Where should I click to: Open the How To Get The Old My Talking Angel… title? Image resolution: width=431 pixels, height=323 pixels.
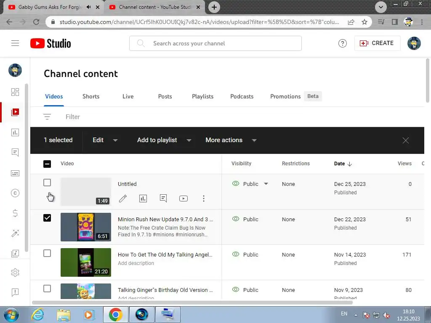pyautogui.click(x=165, y=254)
